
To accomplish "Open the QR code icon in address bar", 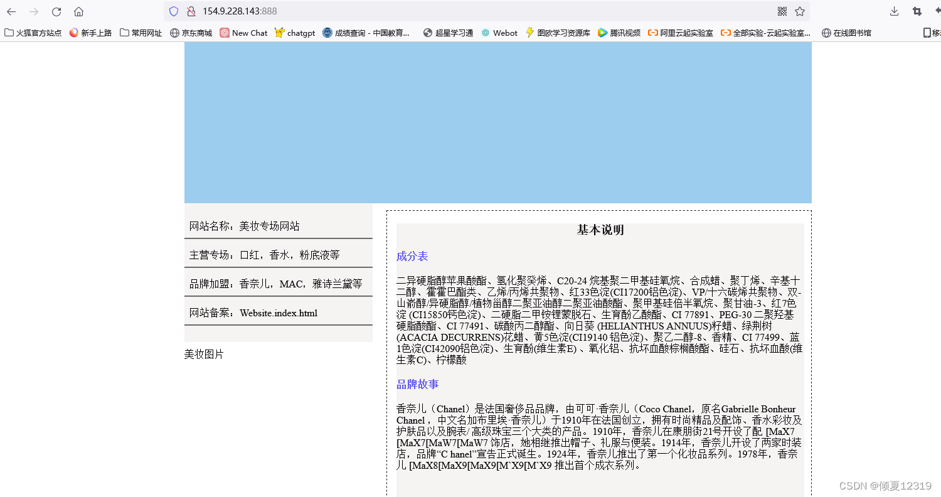I will click(x=782, y=11).
